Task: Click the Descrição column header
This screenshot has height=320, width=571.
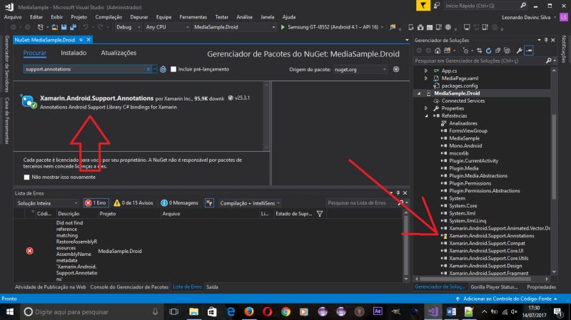Action: [69, 214]
